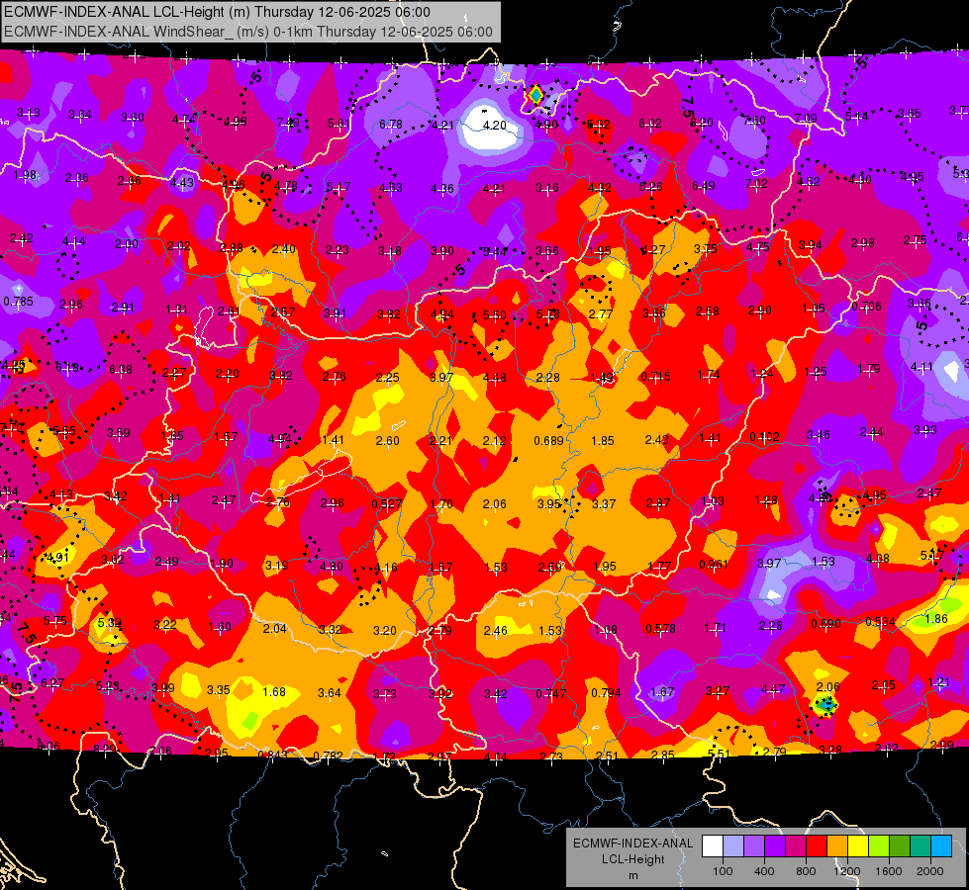
Task: Click the wind shear value 2.60
Action: click(x=387, y=440)
